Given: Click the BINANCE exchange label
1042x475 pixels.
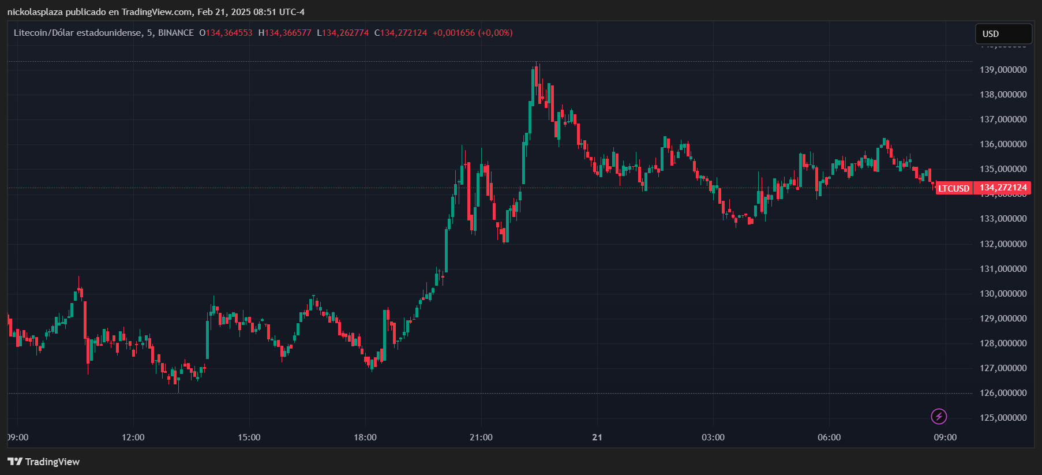Looking at the screenshot, I should tap(176, 33).
